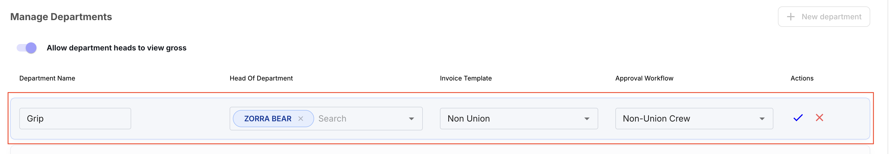This screenshot has width=889, height=154.
Task: Click the Actions column header
Action: coord(802,78)
